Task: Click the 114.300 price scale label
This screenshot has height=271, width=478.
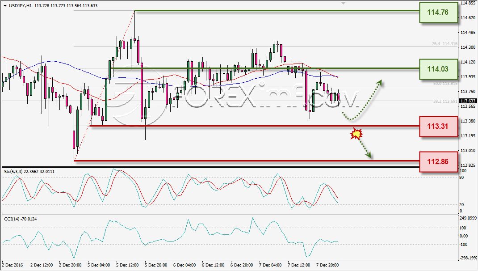Action: (x=468, y=47)
